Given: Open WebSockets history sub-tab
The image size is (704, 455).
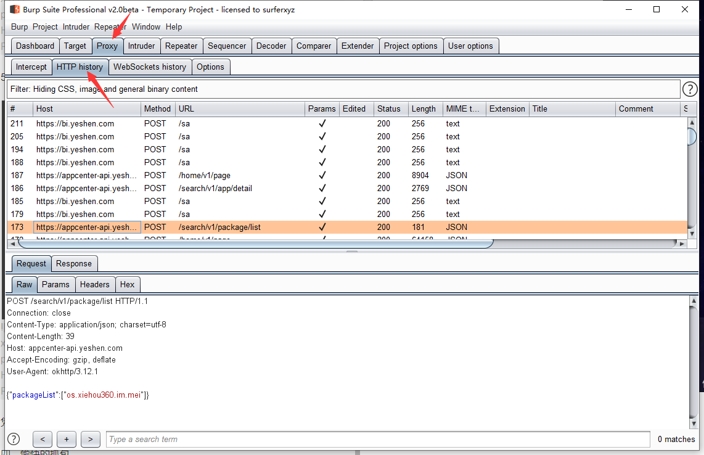Looking at the screenshot, I should 150,67.
